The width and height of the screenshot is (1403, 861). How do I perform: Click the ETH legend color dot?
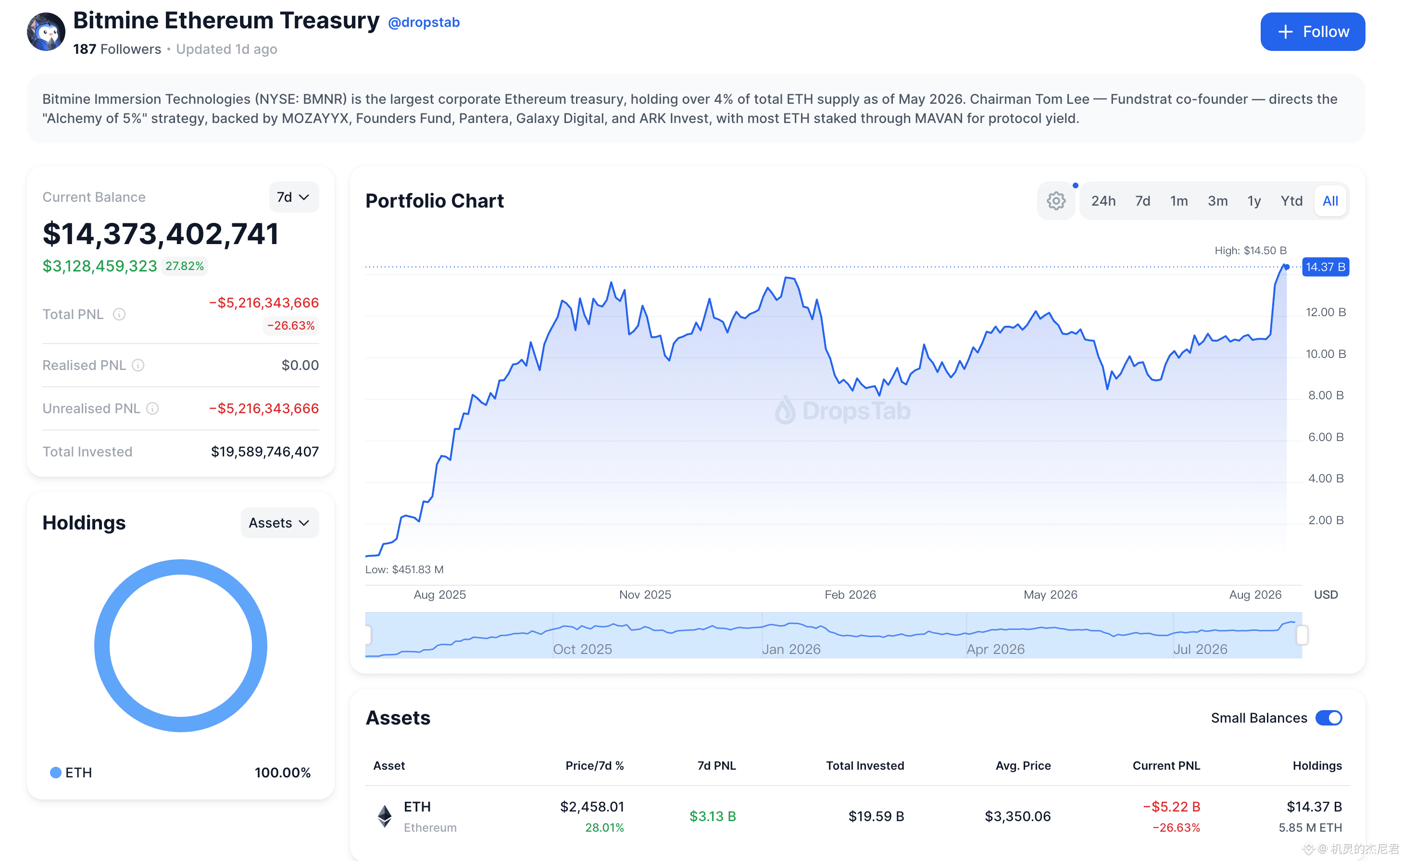pyautogui.click(x=55, y=773)
